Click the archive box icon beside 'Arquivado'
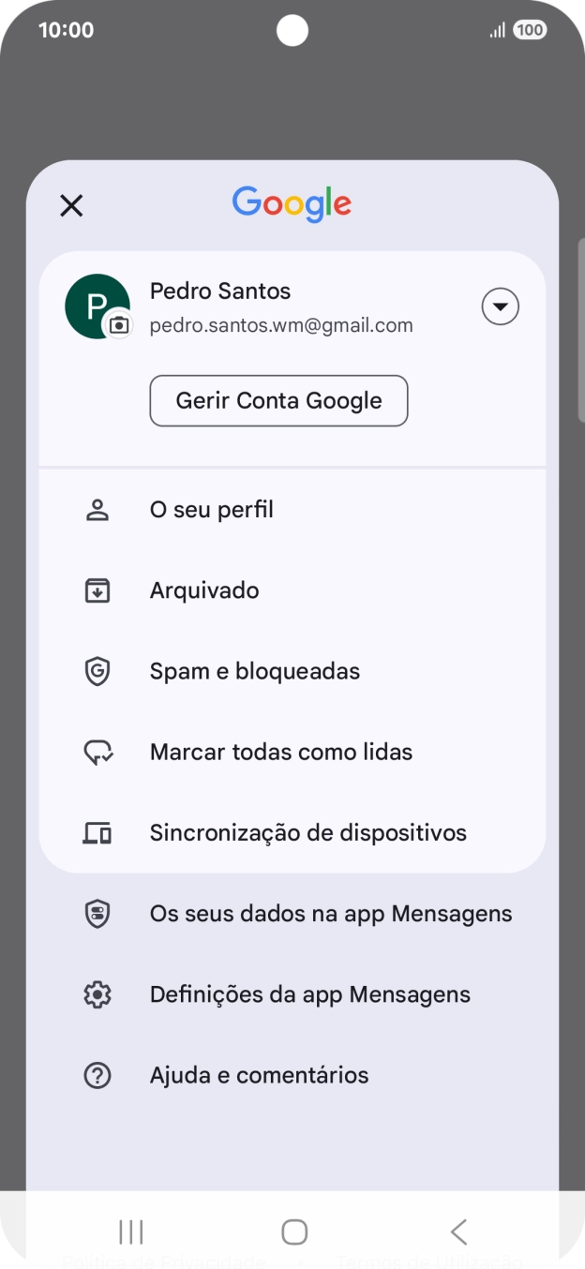 97,590
